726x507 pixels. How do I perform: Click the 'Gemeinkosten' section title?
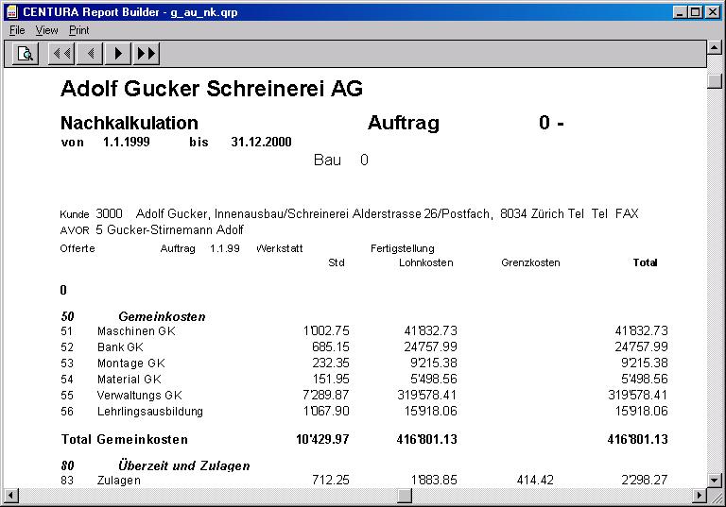pyautogui.click(x=162, y=317)
